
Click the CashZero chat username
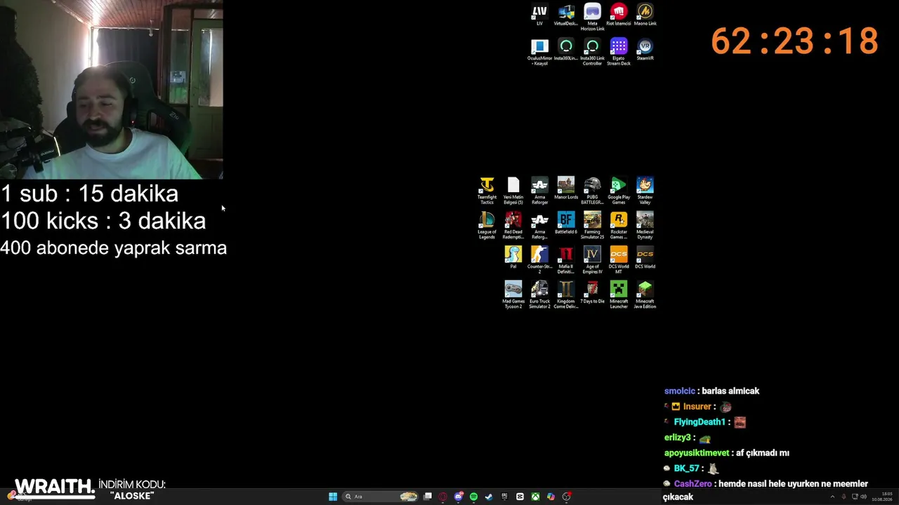[x=693, y=484]
